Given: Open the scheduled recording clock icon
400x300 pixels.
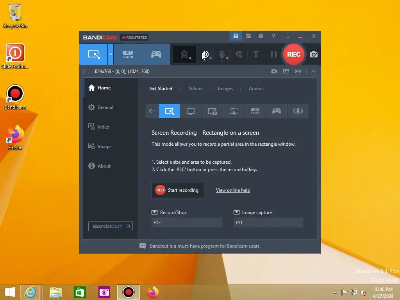Looking at the screenshot, I should (x=261, y=36).
